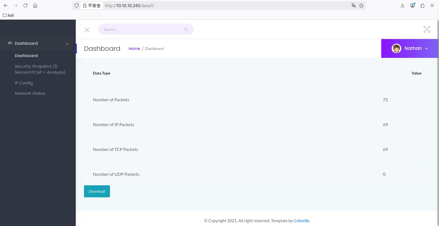Download the packet capture file
Image resolution: width=439 pixels, height=226 pixels.
tap(97, 191)
